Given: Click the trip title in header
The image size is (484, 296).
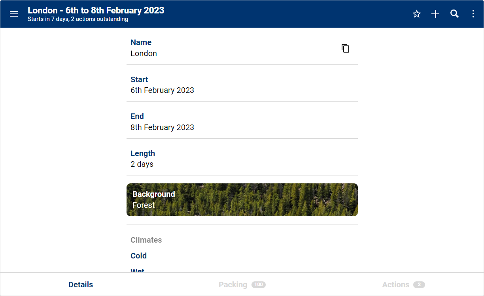Looking at the screenshot, I should [x=96, y=11].
